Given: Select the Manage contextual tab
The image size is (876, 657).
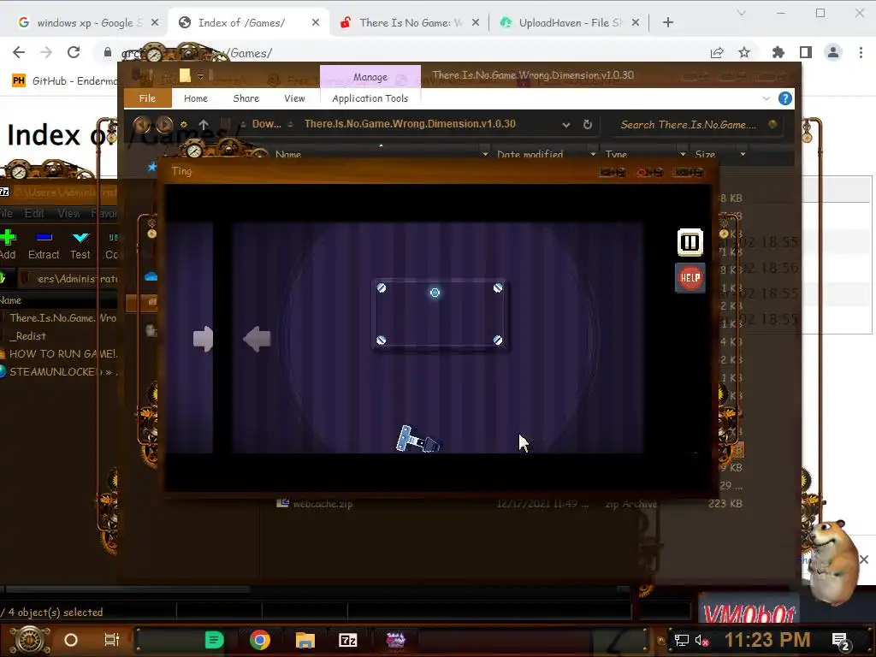Looking at the screenshot, I should 370,76.
